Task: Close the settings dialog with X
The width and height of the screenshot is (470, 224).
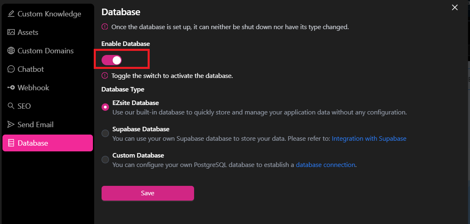Action: (x=455, y=8)
